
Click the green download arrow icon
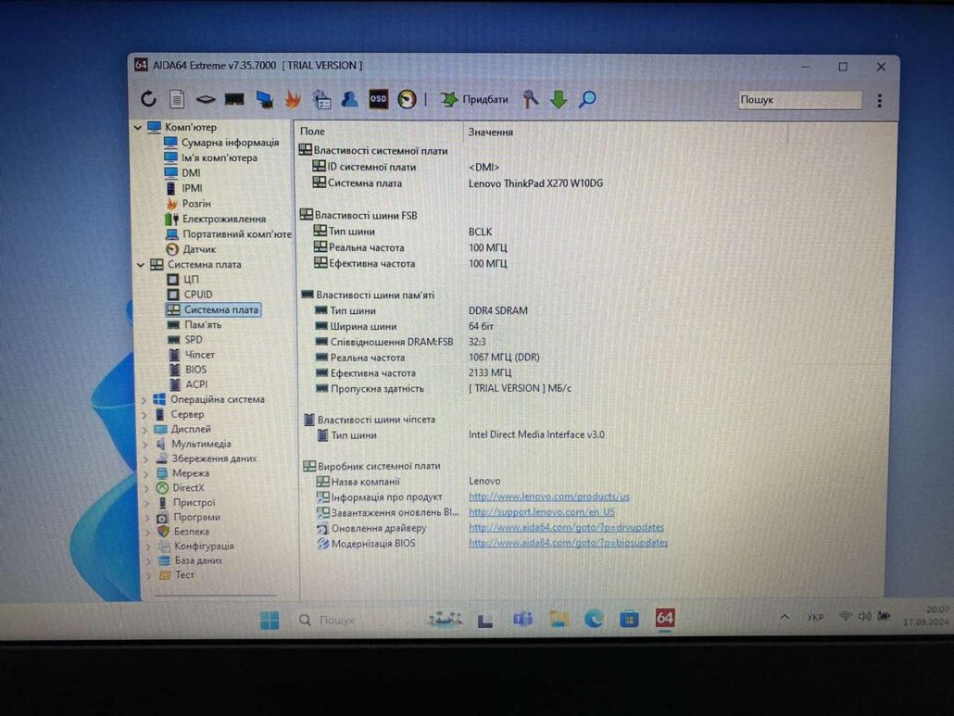tap(559, 99)
